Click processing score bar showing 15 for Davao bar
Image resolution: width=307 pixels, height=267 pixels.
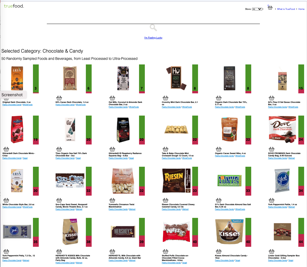tap(301, 79)
